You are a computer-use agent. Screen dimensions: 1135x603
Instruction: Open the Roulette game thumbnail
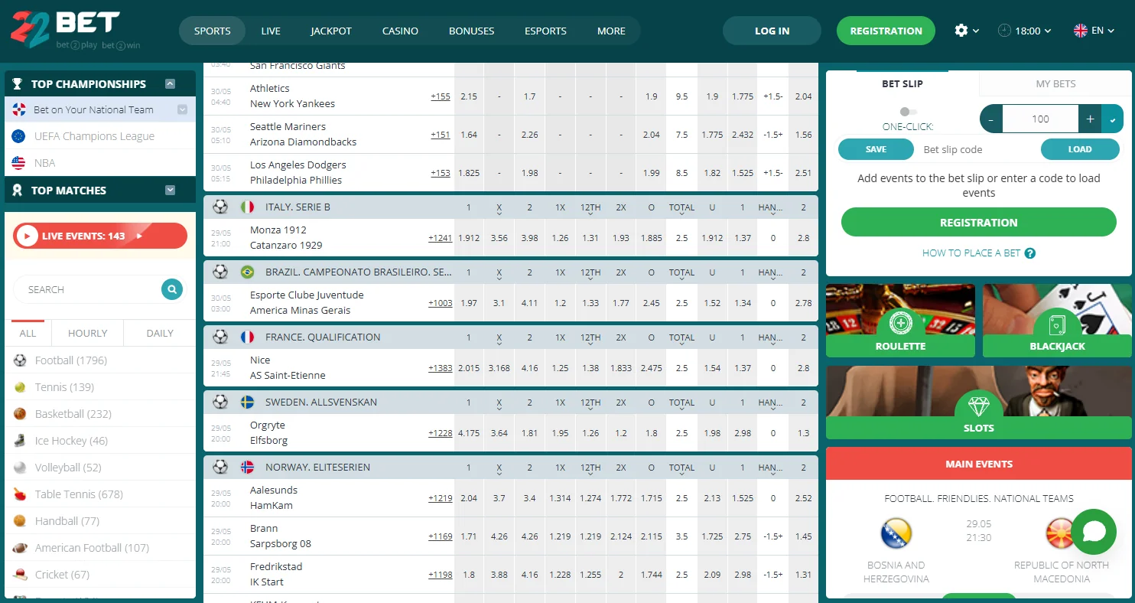(900, 321)
